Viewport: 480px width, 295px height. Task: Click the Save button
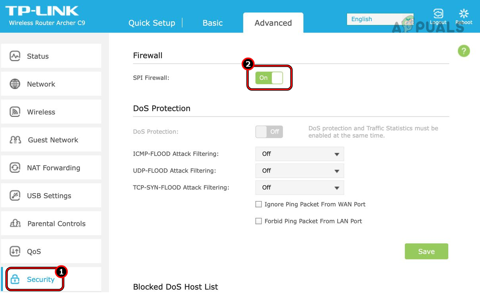[x=426, y=251]
